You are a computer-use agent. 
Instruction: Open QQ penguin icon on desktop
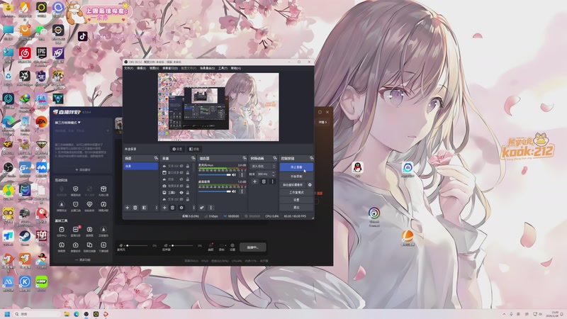358,167
